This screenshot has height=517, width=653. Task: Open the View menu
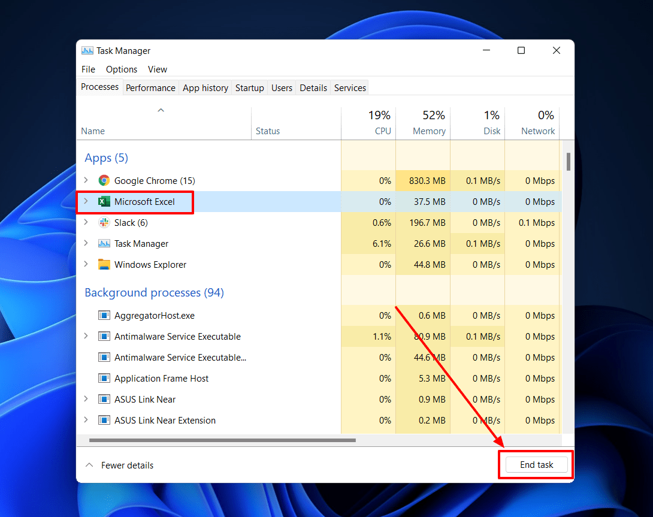coord(158,69)
